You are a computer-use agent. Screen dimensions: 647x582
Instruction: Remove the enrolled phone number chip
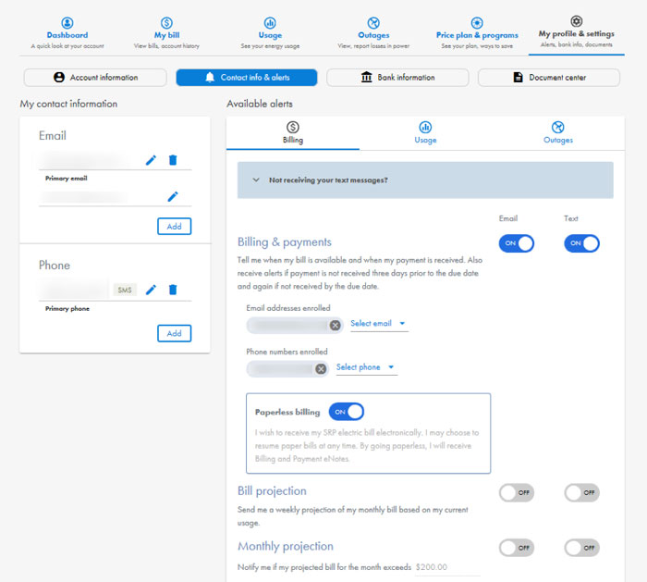[321, 369]
